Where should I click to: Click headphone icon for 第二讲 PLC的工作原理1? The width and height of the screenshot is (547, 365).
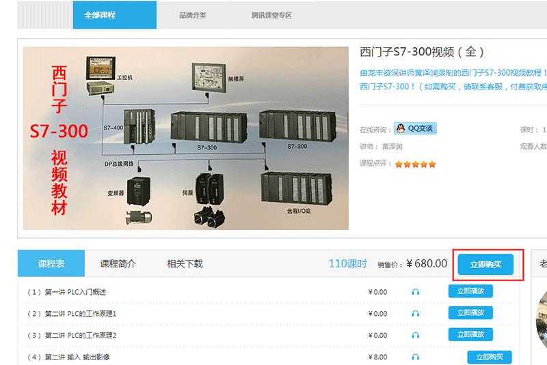coord(416,314)
